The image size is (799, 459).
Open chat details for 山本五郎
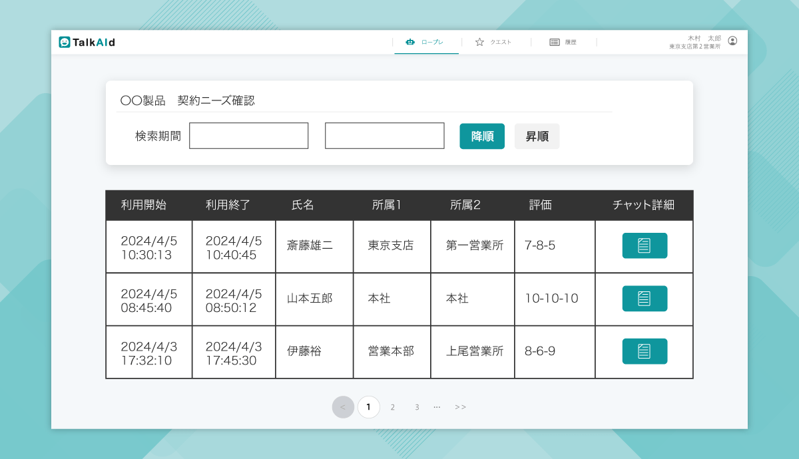(x=644, y=299)
